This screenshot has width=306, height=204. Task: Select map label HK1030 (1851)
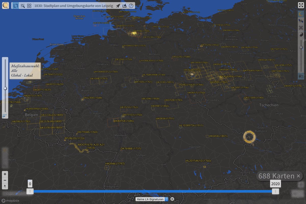[x=165, y=82]
